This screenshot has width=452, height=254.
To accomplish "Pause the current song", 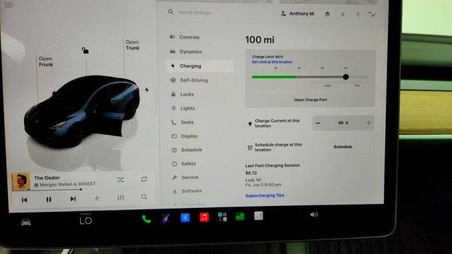I will (49, 199).
